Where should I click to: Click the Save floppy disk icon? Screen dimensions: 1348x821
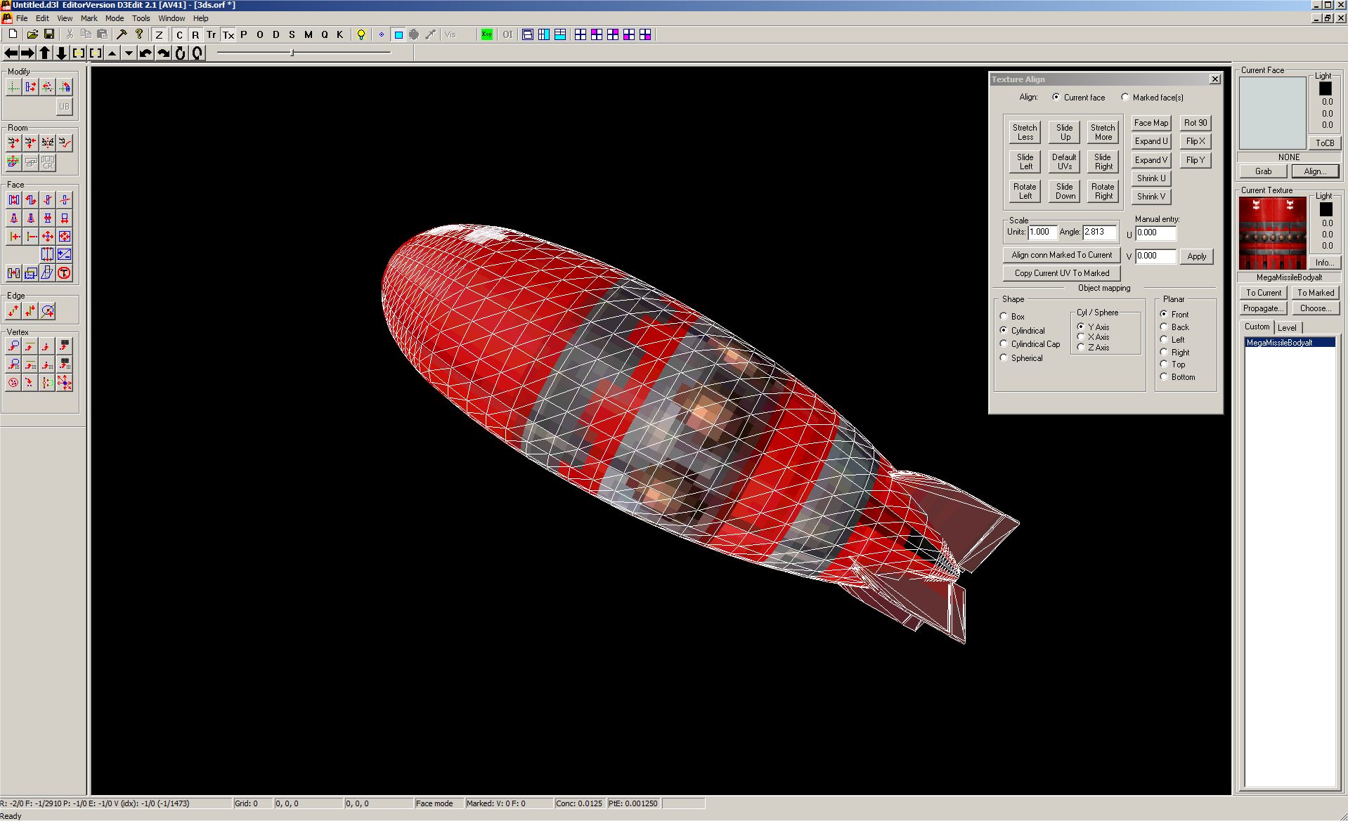[x=49, y=34]
